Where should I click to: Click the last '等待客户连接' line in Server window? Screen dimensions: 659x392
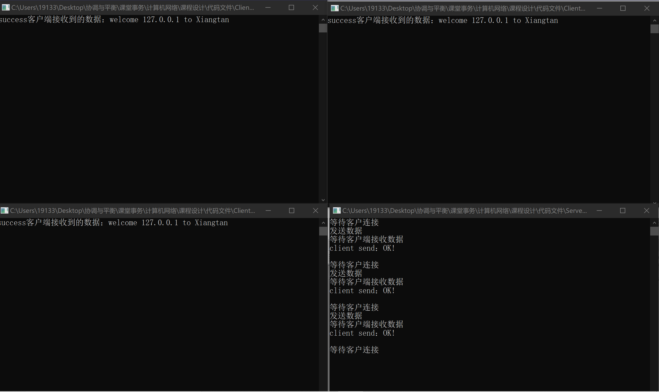354,350
